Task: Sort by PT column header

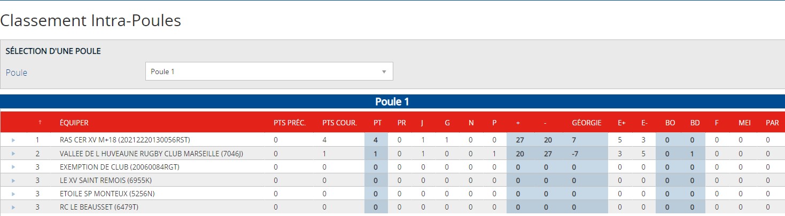Action: pyautogui.click(x=377, y=123)
